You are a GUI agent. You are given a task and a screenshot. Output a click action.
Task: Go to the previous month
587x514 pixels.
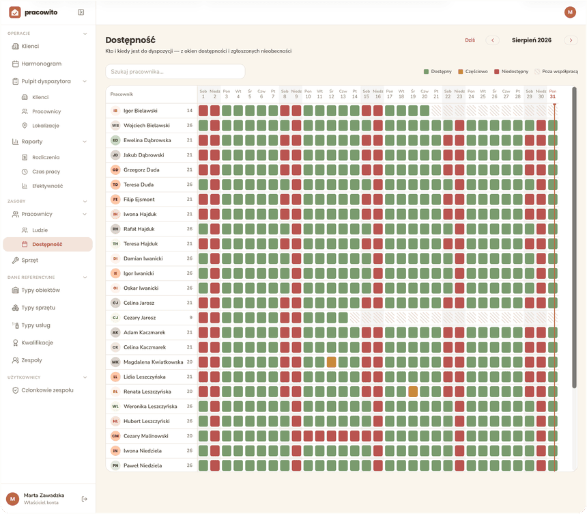click(493, 40)
